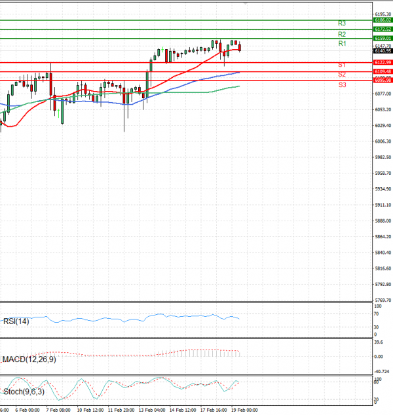Click the 5769.70 price axis value

tap(383, 300)
